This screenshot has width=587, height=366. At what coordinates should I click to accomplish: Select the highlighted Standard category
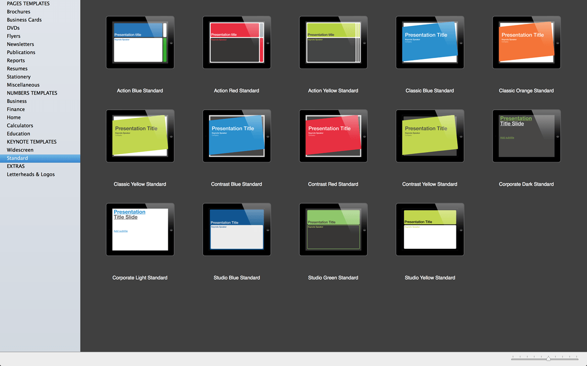coord(40,158)
